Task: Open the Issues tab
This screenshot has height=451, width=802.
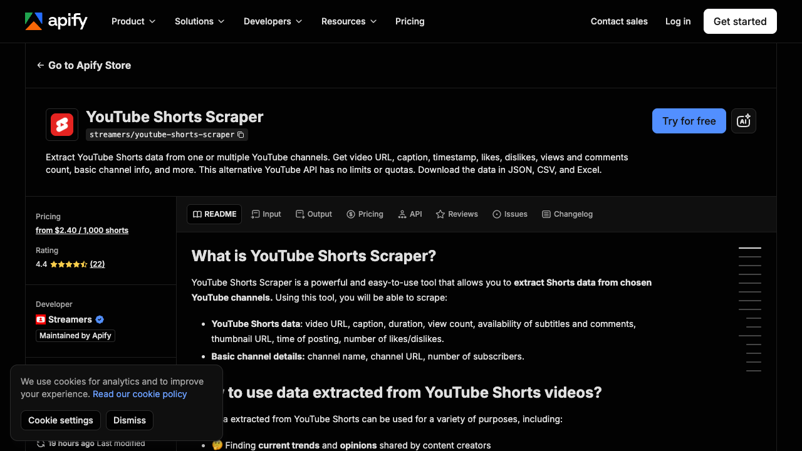Action: [x=510, y=214]
